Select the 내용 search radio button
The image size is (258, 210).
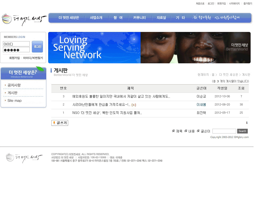coord(186,131)
